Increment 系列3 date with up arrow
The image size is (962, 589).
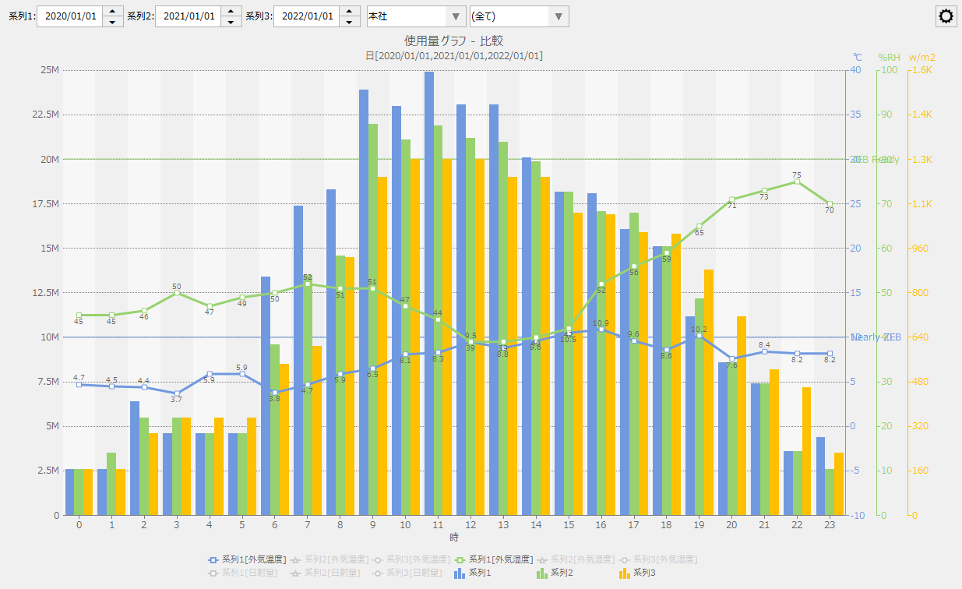tap(350, 11)
